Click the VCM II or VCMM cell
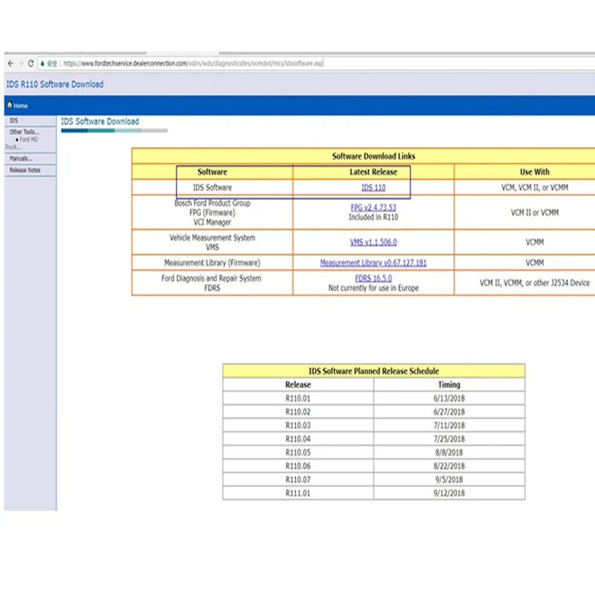The height and width of the screenshot is (595, 595). [x=535, y=213]
